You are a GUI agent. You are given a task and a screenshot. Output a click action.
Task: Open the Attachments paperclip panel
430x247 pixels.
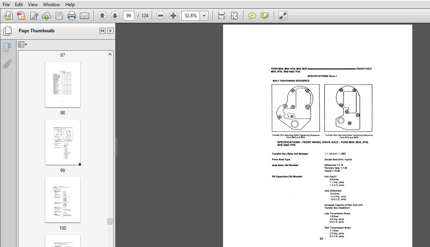7,64
